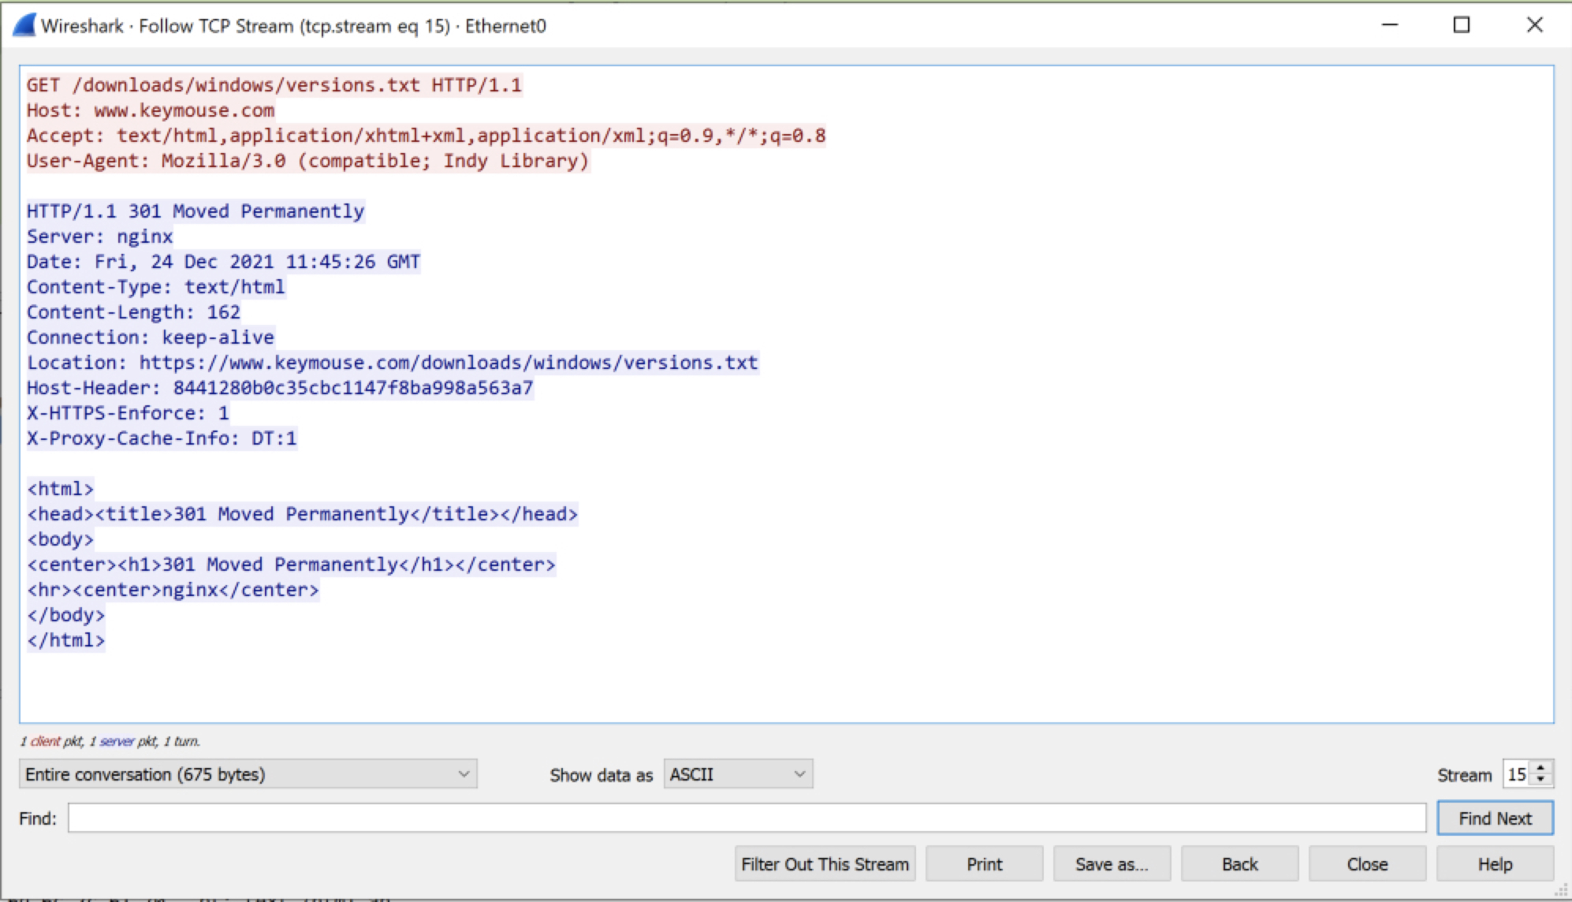This screenshot has height=902, width=1572.
Task: Click the Host: www.keymouse.com line
Action: [151, 110]
